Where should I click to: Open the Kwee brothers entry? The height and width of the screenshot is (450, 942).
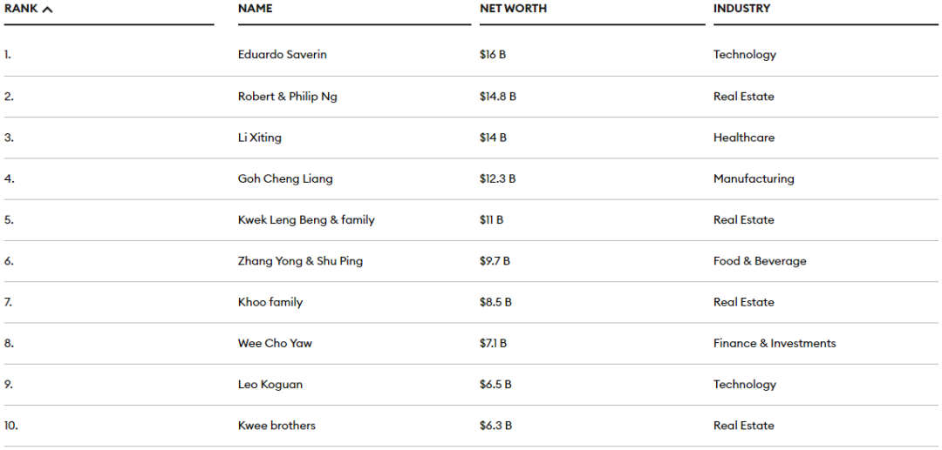click(276, 426)
